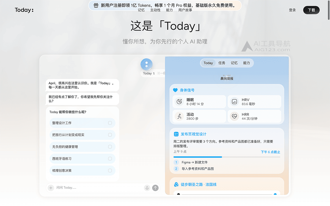Check the 整理设计工作 checkbox
Screen dimensions: 330x206
(110, 123)
